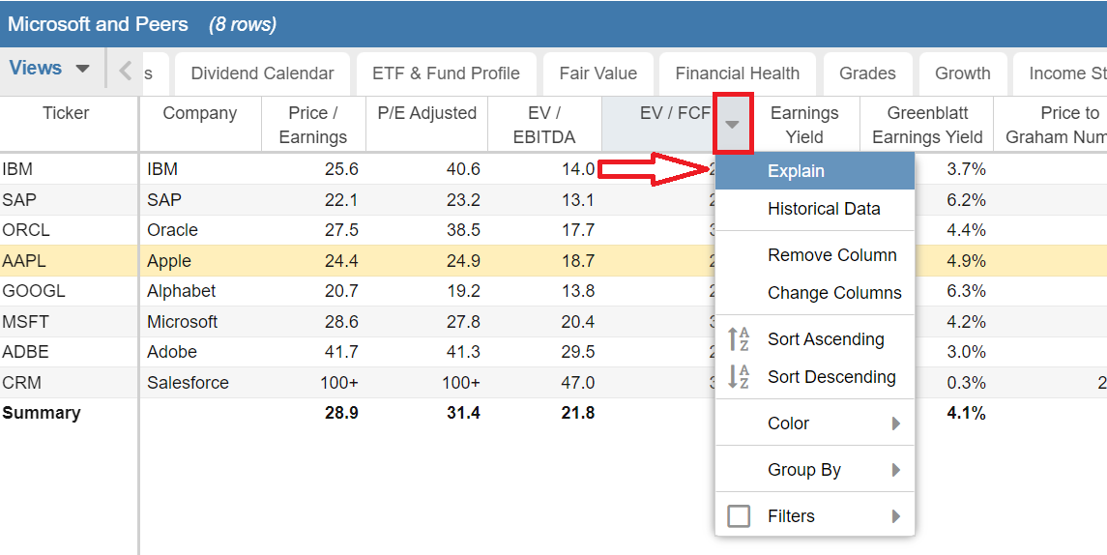Click the Price / Earnings column header
Image resolution: width=1107 pixels, height=555 pixels.
pos(313,125)
